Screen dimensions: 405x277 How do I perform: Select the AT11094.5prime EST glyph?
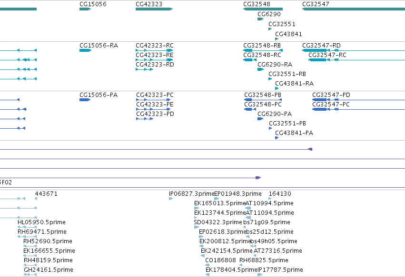pos(248,218)
